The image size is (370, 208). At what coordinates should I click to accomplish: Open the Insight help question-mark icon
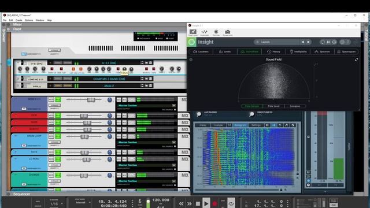[x=347, y=42]
